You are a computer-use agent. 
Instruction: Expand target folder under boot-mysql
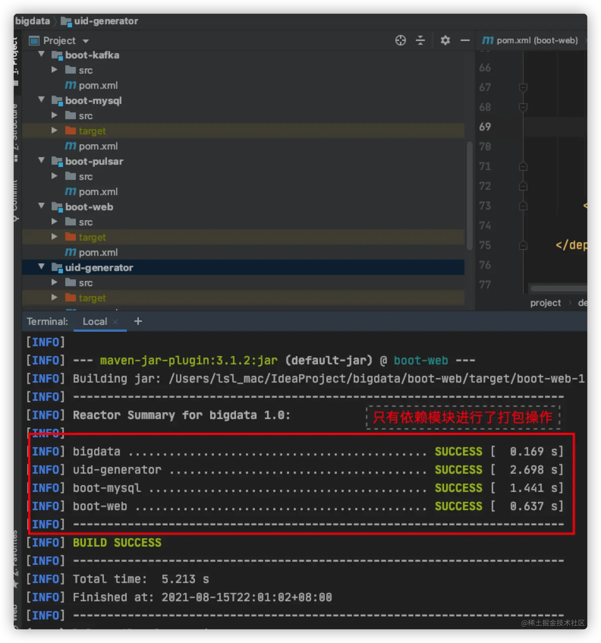tap(54, 130)
